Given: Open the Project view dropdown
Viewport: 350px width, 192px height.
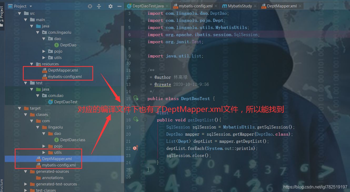Looking at the screenshot, I should click(x=31, y=6).
